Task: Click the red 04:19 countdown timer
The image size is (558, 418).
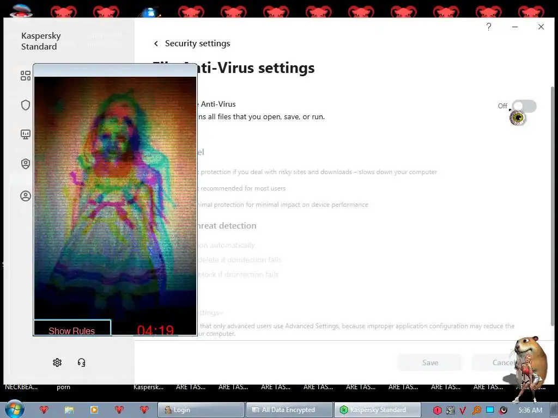Action: tap(155, 330)
